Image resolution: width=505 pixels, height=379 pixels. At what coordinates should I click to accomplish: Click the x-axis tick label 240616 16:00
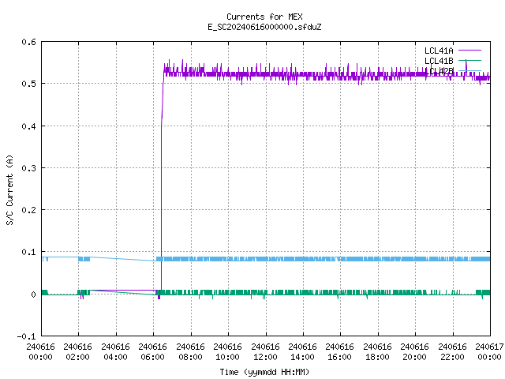point(340,352)
